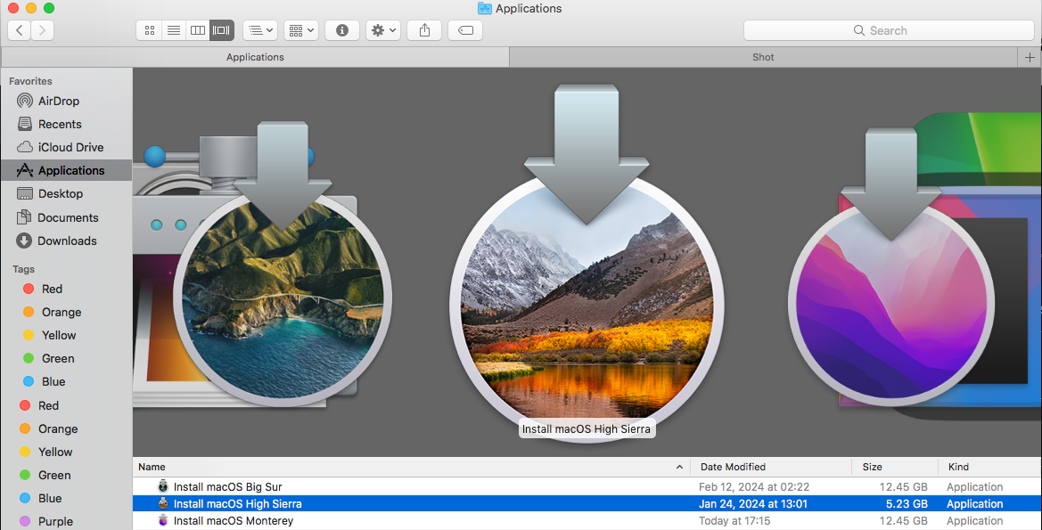Go back with the left arrow button
This screenshot has width=1042, height=530.
20,30
